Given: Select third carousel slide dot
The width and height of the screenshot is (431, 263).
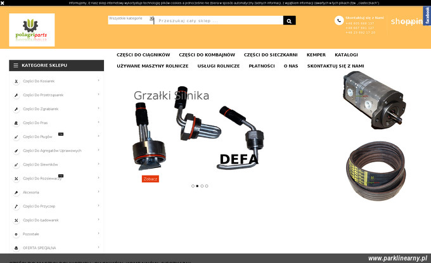Looking at the screenshot, I should coord(202,186).
